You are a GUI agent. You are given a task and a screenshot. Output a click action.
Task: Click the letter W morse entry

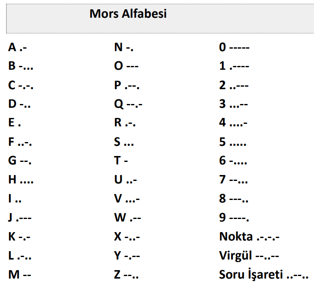[128, 217]
